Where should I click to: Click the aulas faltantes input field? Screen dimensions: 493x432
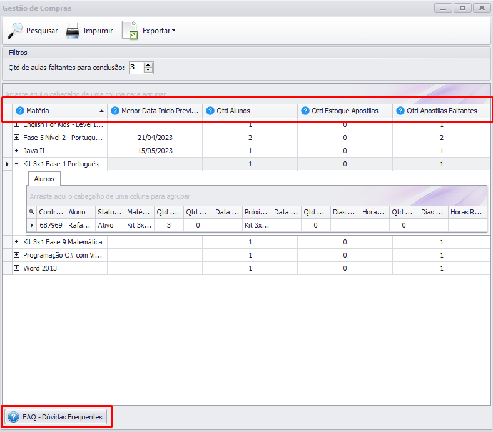(x=136, y=67)
